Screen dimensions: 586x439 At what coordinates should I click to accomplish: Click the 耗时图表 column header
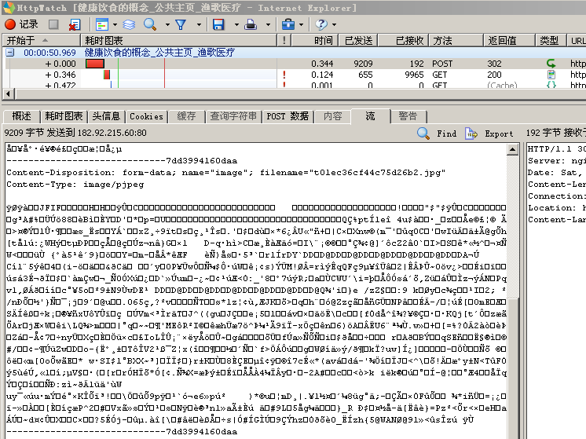[178, 40]
